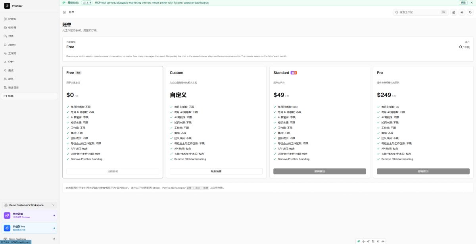The height and width of the screenshot is (244, 476).
Task: Click the 当前 badge beside Free heading
Action: tap(79, 73)
